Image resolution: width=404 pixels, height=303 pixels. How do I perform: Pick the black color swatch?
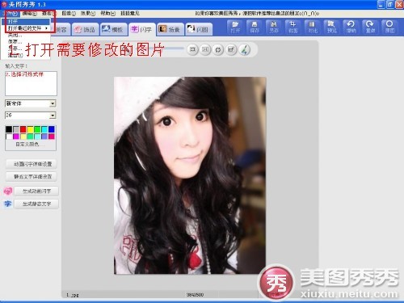(x=9, y=129)
